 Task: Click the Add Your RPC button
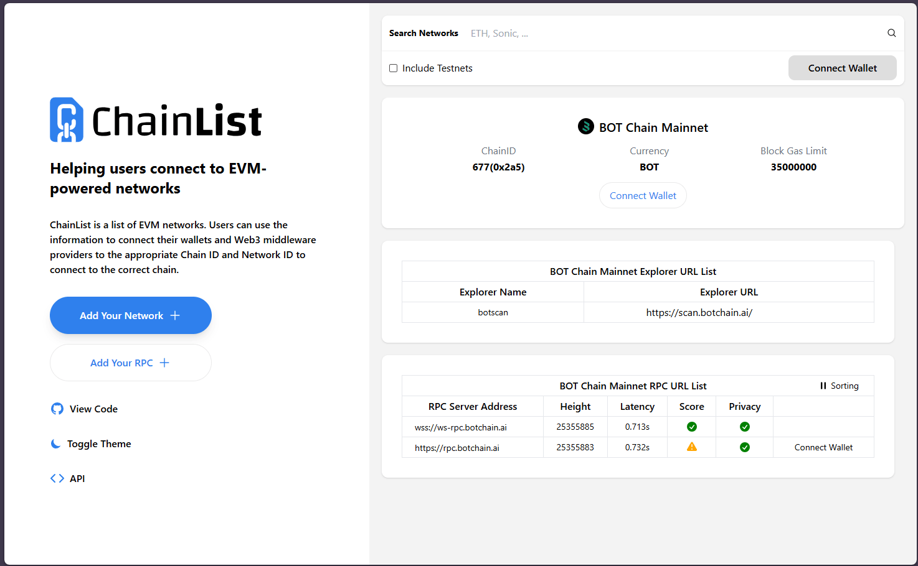click(x=131, y=363)
